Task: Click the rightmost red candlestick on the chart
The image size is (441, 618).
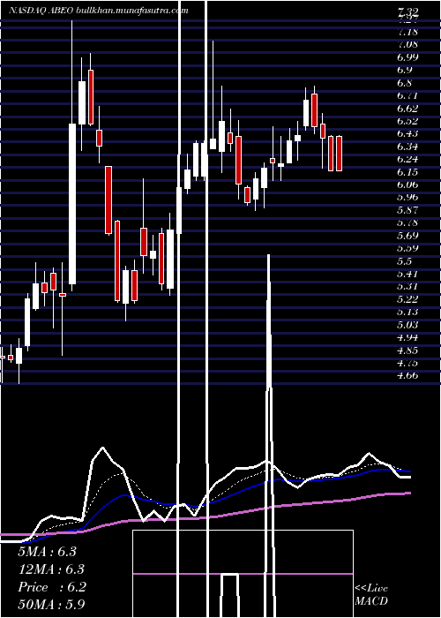Action: pos(339,154)
